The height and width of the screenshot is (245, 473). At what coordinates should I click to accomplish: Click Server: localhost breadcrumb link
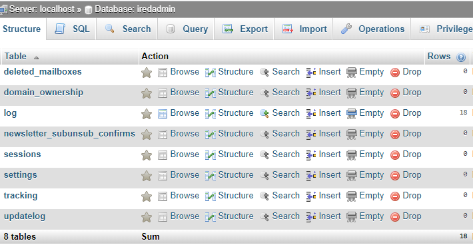coord(42,9)
